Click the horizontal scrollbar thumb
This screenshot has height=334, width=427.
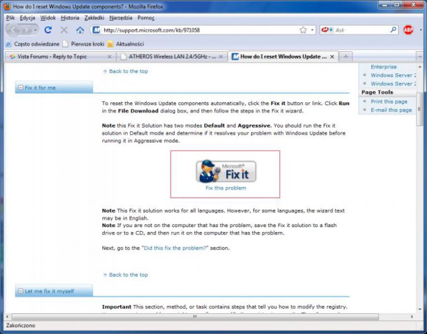(195, 316)
